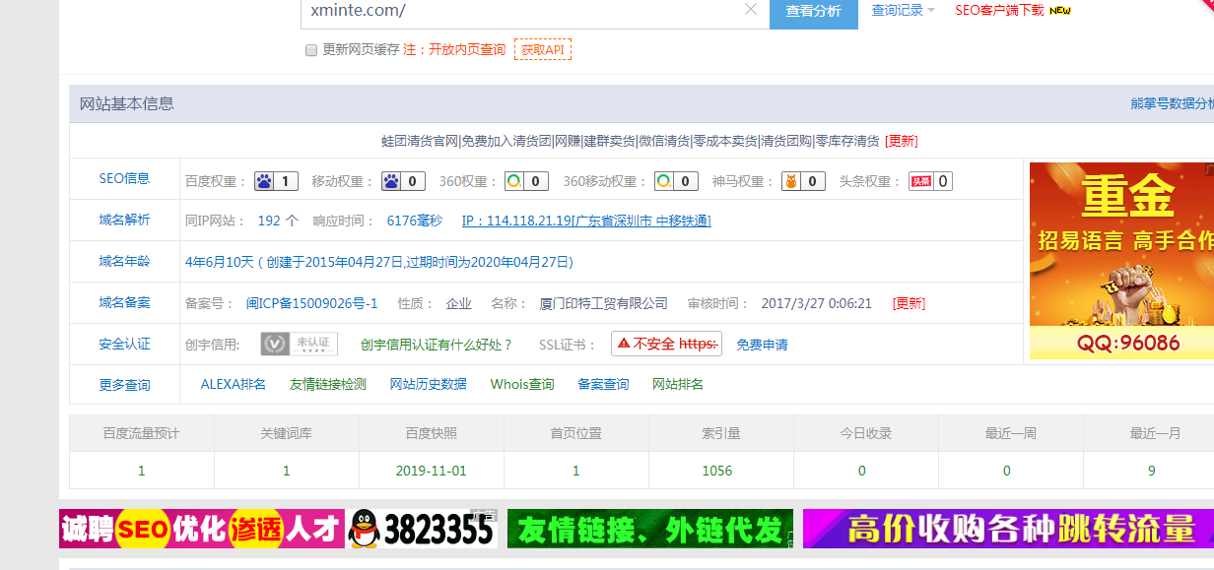Click the 192 个 same-IP sites link
The height and width of the screenshot is (570, 1214).
(278, 221)
